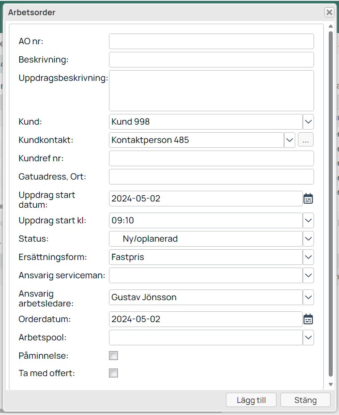
Task: Click the Gustav Jönsson value
Action: [x=205, y=297]
